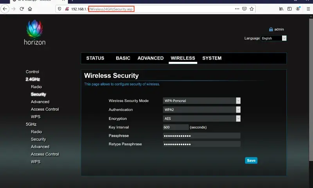The height and width of the screenshot is (188, 313).
Task: Open the Firefox account icon
Action: pyautogui.click(x=298, y=9)
